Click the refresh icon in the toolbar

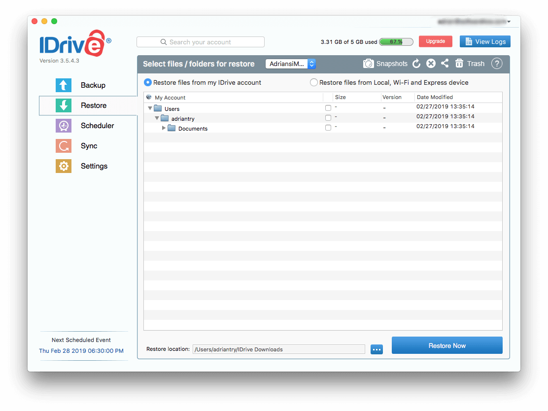(x=416, y=64)
